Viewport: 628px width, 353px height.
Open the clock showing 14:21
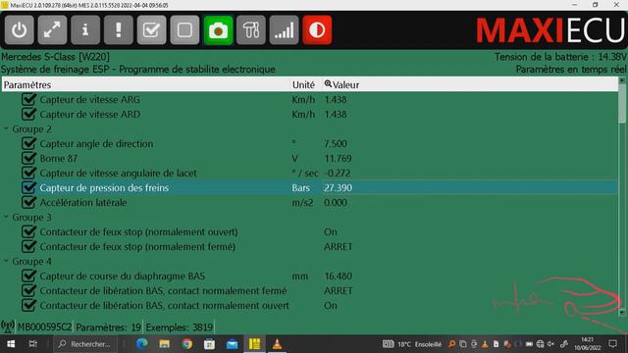pyautogui.click(x=588, y=344)
